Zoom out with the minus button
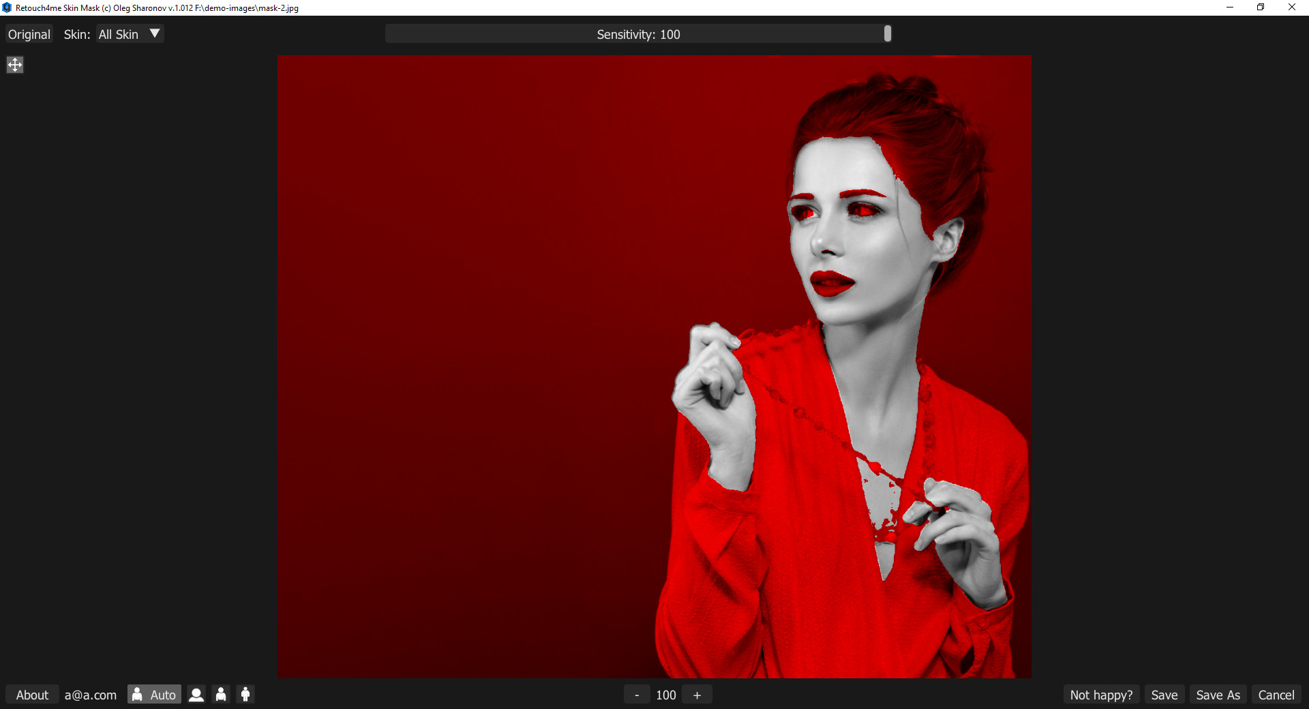 tap(637, 695)
